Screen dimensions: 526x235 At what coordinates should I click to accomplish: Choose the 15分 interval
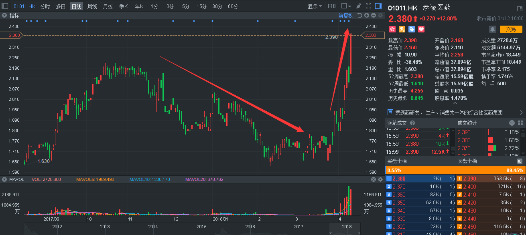(201, 6)
